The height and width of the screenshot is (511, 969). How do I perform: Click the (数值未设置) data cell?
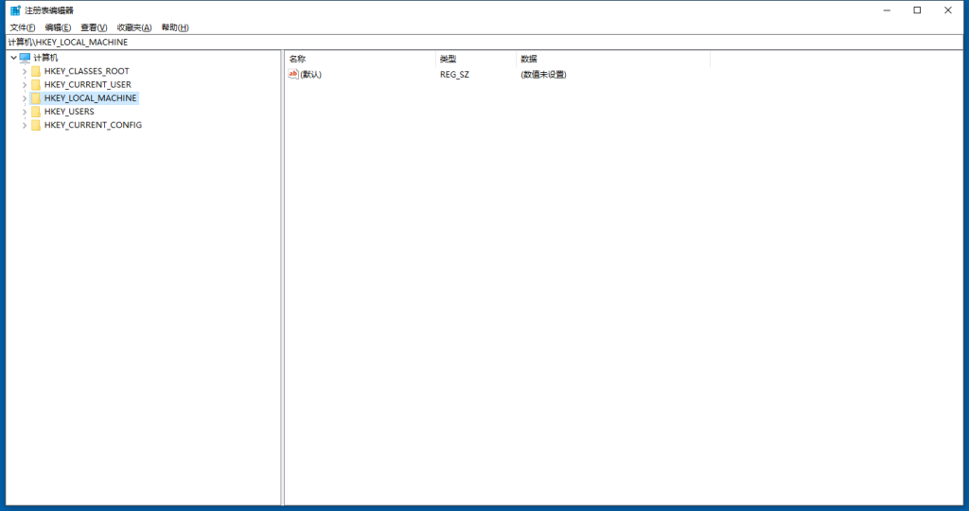pyautogui.click(x=543, y=75)
